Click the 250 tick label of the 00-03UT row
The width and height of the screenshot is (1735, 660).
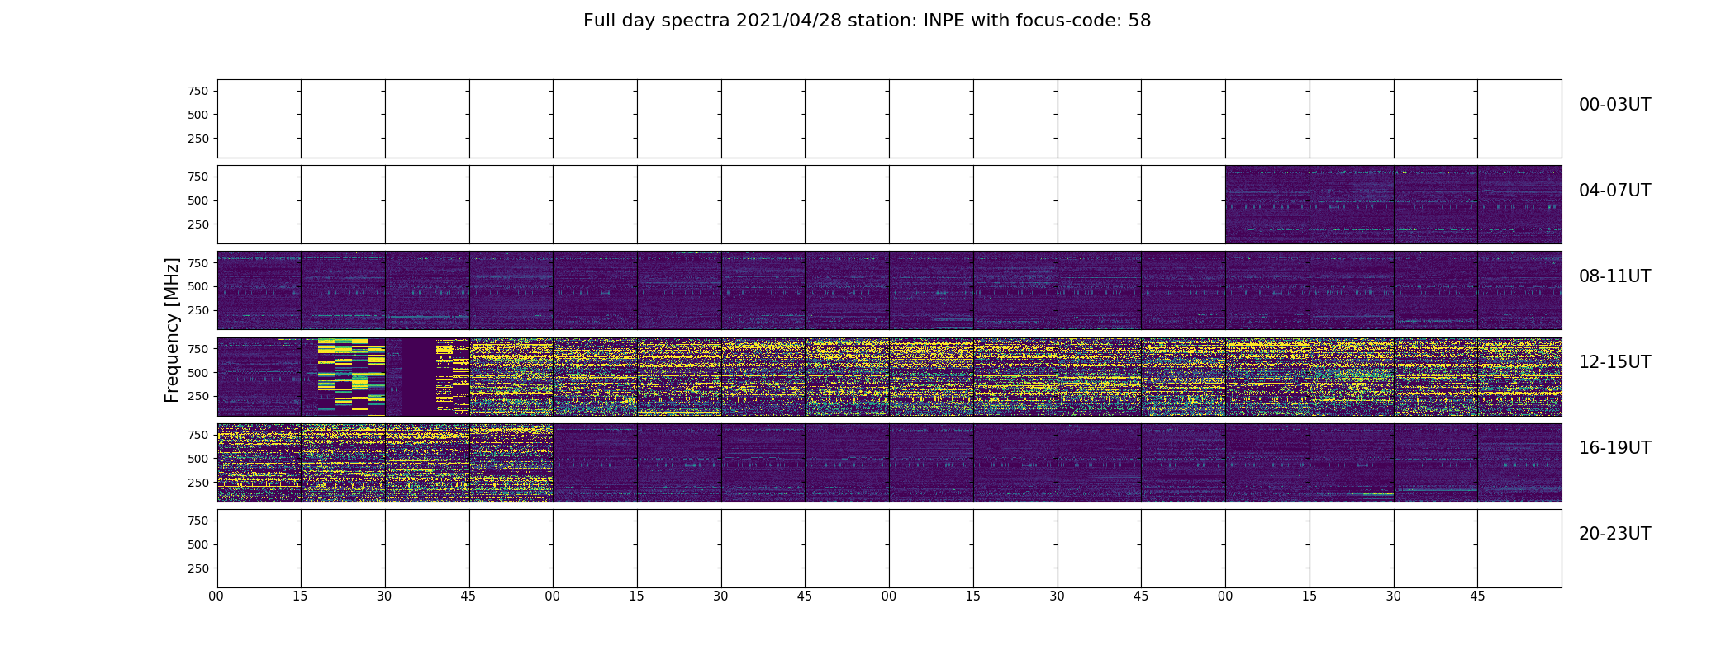coord(198,139)
